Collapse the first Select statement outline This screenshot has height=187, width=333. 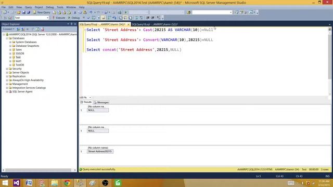(85, 30)
